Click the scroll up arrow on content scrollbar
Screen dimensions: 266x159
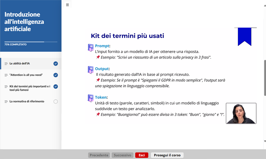[x=265, y=5]
